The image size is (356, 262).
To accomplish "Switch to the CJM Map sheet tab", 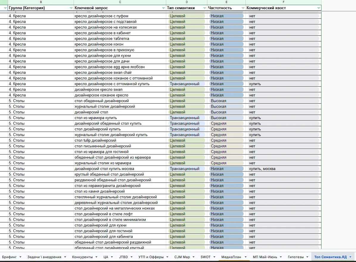I will coord(182,257).
